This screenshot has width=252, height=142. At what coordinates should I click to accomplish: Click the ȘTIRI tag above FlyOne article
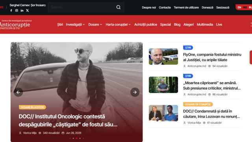[x=188, y=48]
